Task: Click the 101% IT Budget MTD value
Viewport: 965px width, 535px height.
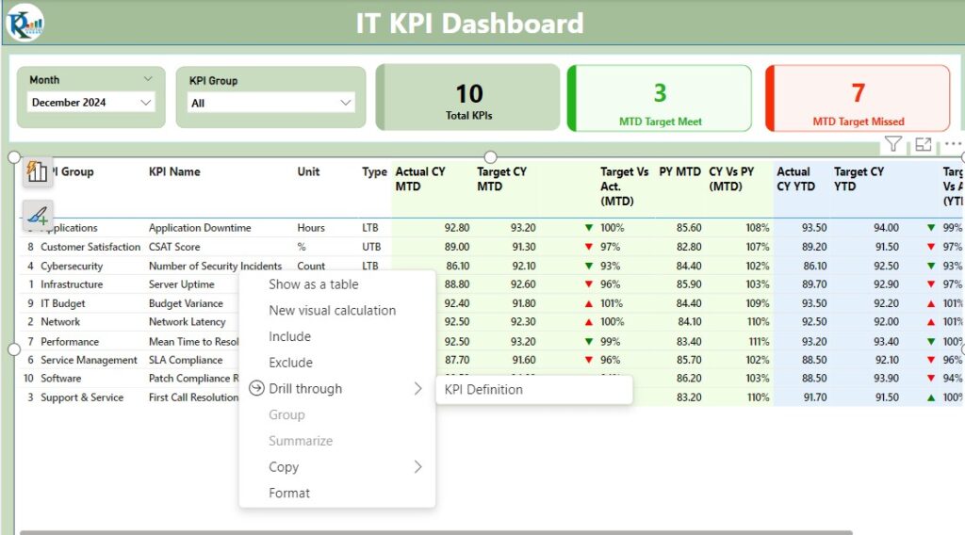Action: (x=612, y=303)
